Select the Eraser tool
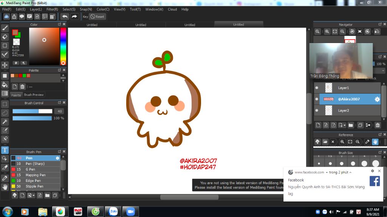This screenshot has height=217, width=387. coord(5,37)
